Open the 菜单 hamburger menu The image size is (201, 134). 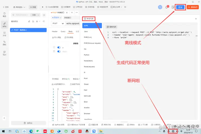[x=6, y=7]
